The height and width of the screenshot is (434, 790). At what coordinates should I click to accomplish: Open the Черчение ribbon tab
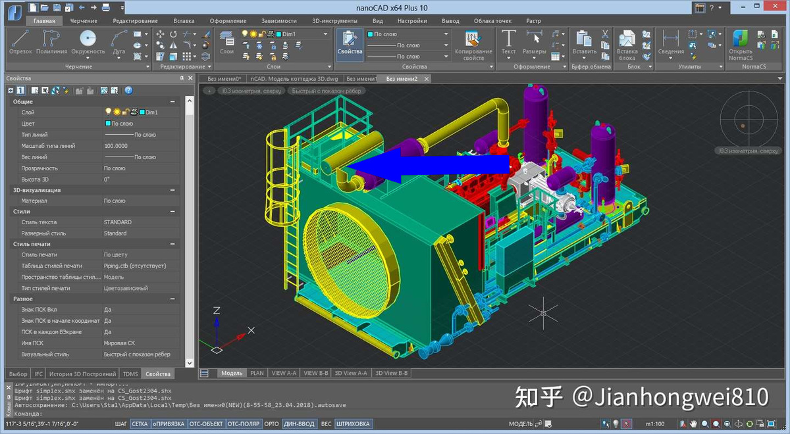click(84, 21)
